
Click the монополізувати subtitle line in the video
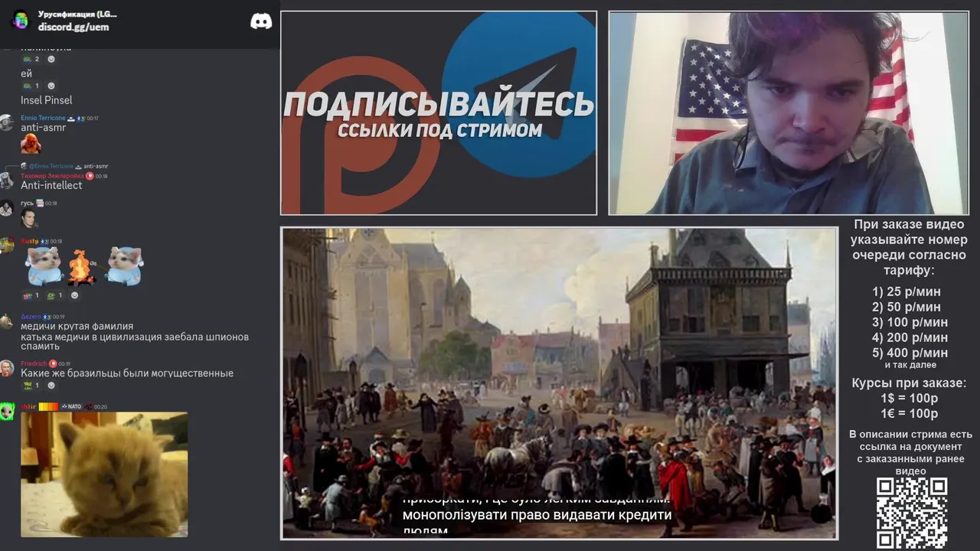(537, 515)
